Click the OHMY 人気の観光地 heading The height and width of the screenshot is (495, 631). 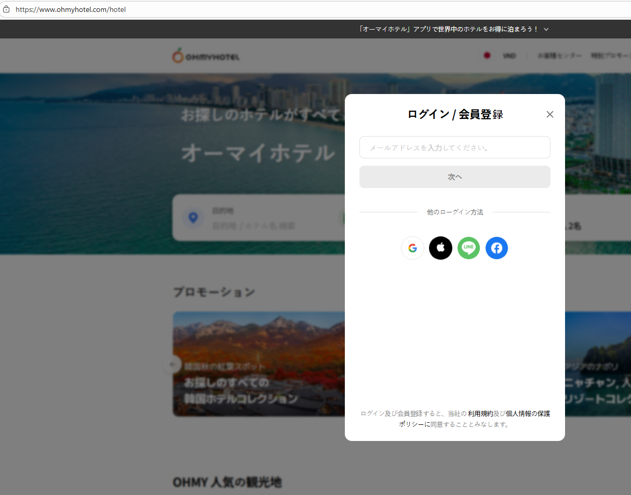(x=227, y=483)
